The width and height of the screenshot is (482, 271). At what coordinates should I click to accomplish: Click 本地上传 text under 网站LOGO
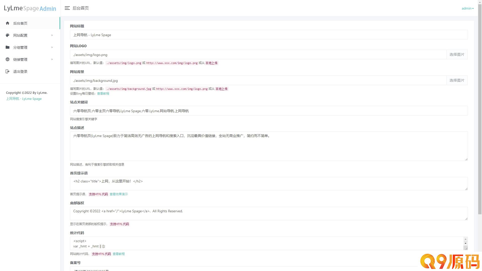212,63
